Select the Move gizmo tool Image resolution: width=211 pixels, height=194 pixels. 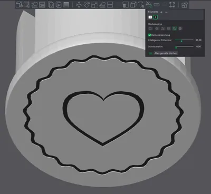click(79, 5)
